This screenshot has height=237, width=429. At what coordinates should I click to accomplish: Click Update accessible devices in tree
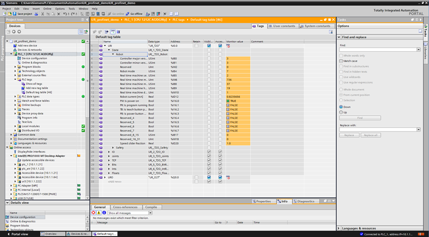(37, 160)
